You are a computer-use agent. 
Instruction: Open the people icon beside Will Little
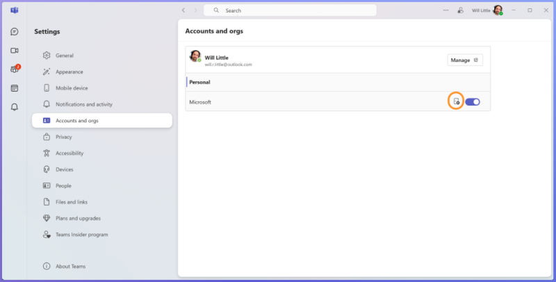(460, 10)
